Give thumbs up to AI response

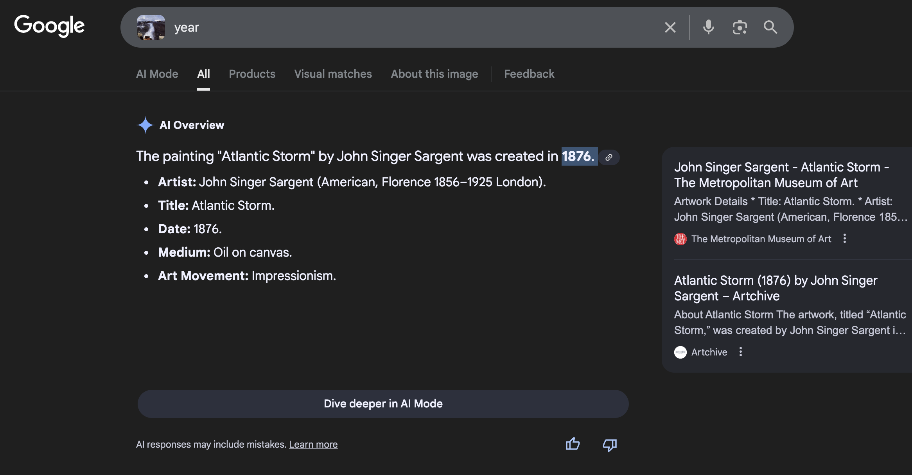(x=573, y=444)
